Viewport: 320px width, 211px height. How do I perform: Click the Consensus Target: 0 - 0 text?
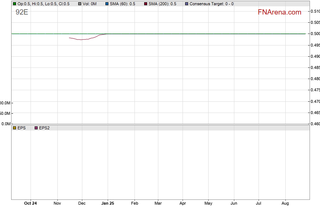pos(212,4)
